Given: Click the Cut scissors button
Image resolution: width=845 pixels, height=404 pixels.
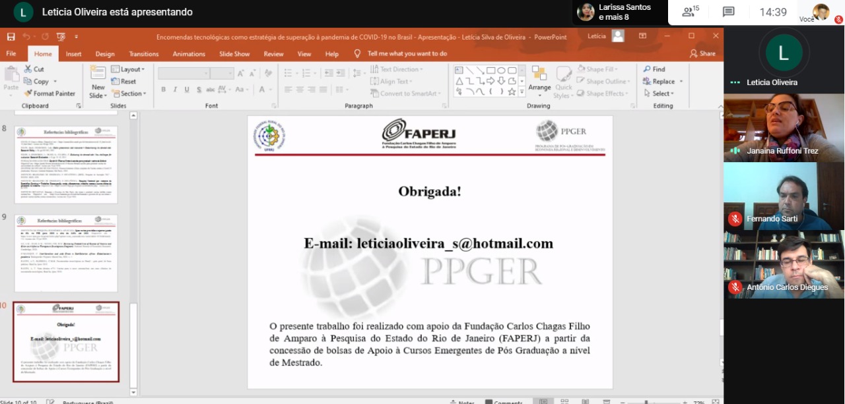Looking at the screenshot, I should 34,69.
